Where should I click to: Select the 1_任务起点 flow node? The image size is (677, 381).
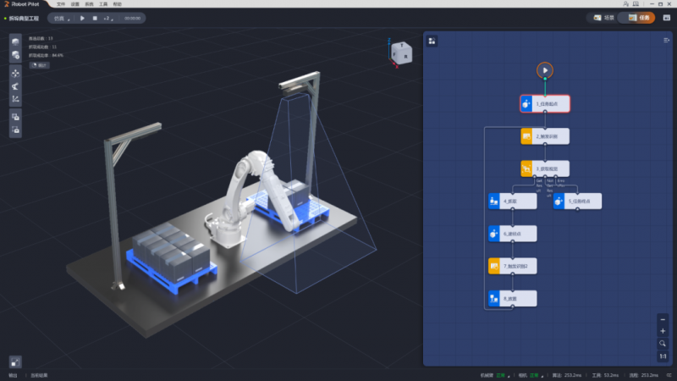(x=545, y=104)
